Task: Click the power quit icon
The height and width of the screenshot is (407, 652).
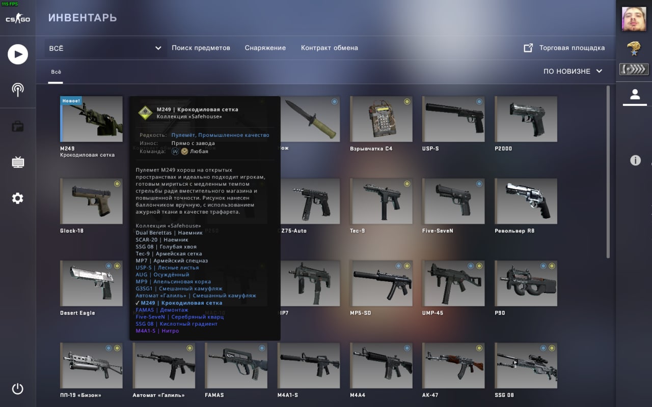Action: point(18,389)
